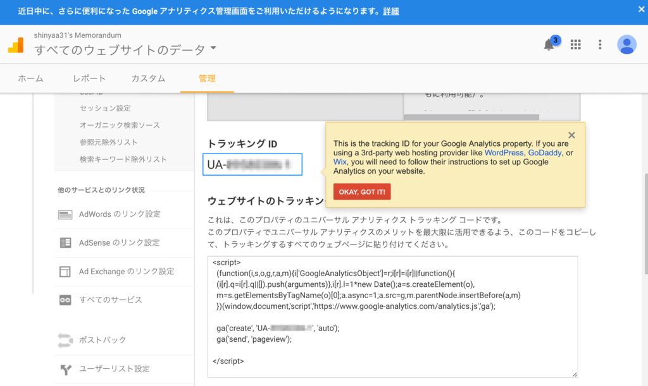Open ポストバック in the sidebar

pos(103,340)
